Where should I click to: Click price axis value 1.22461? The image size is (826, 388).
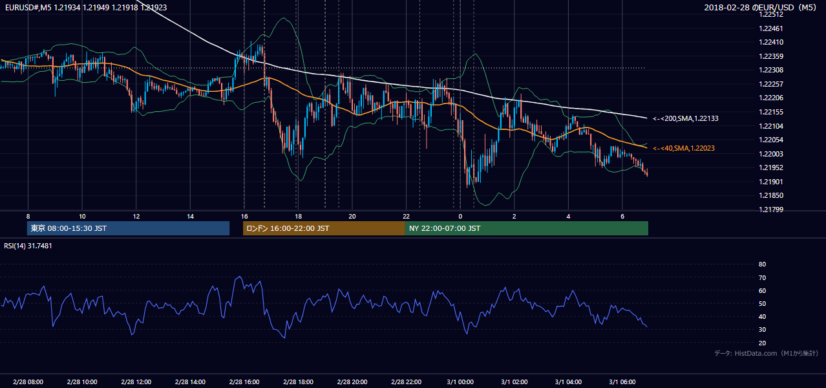tap(770, 28)
